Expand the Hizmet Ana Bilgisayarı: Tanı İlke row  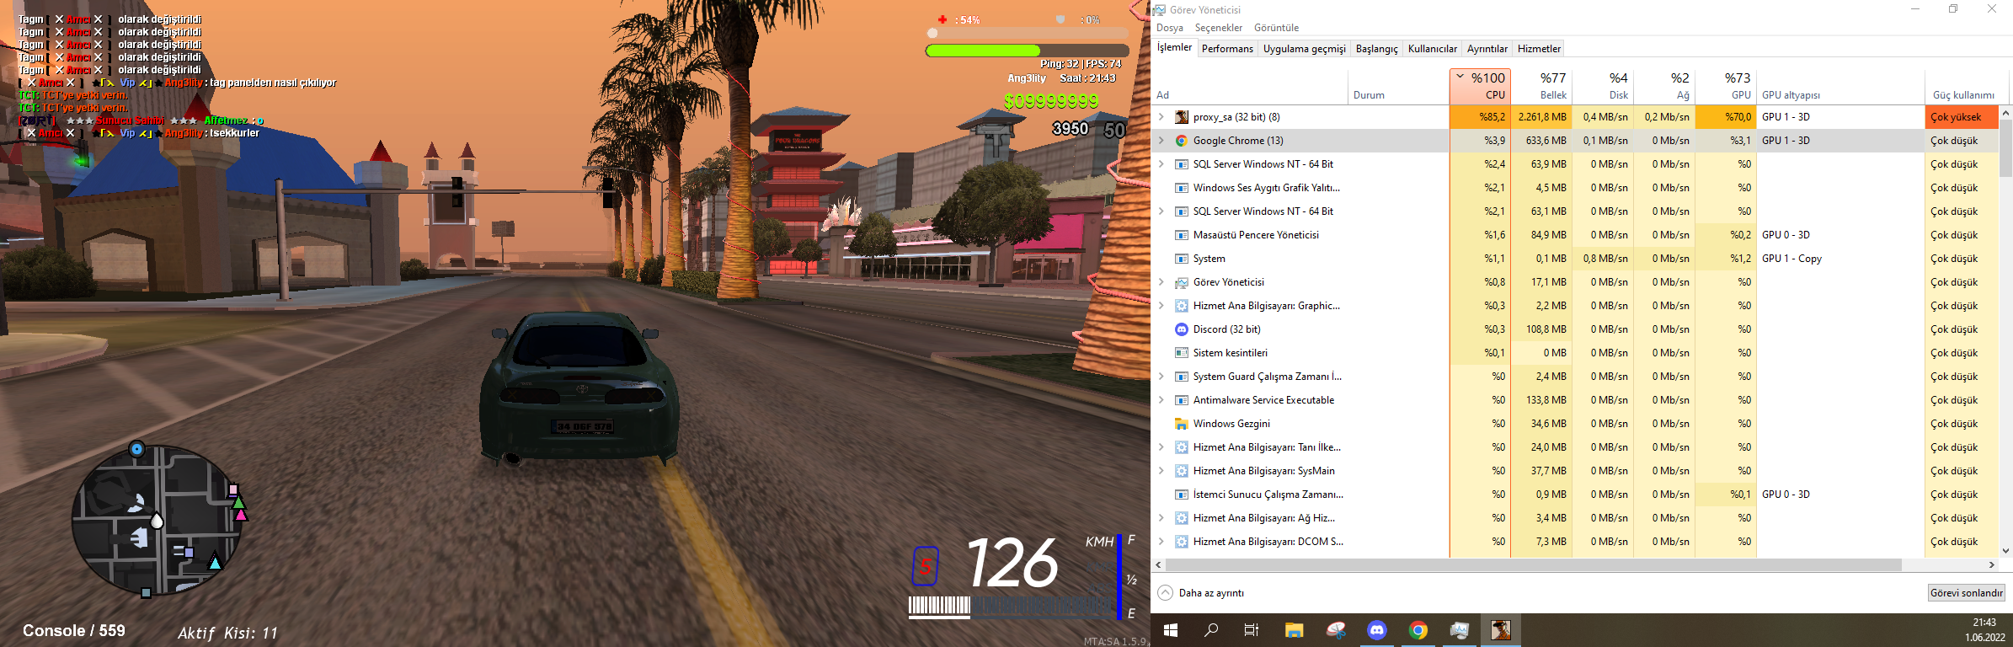(x=1161, y=447)
